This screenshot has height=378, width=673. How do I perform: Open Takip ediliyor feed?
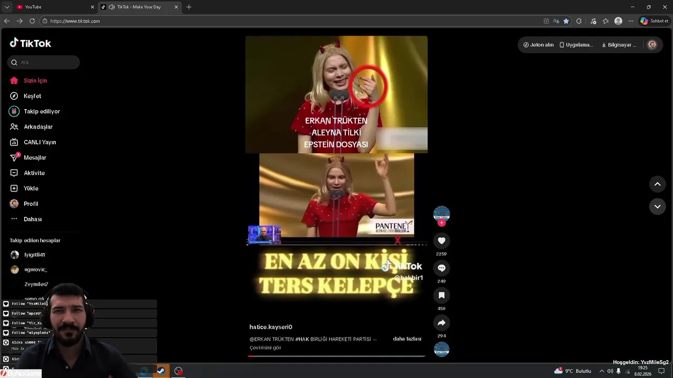(35, 111)
